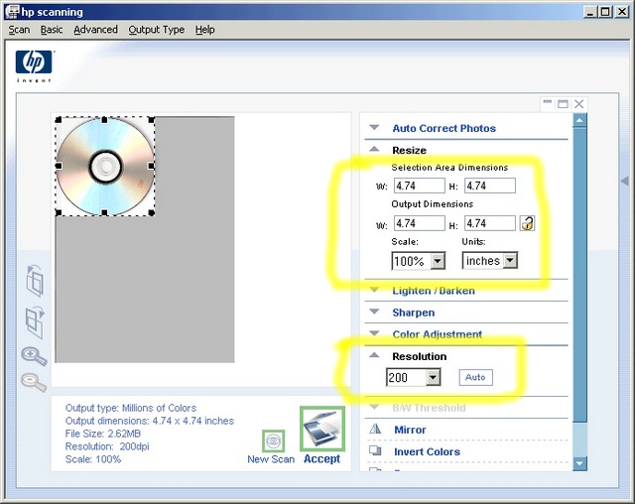Expand the Auto Correct Photos section
The height and width of the screenshot is (504, 635).
375,128
